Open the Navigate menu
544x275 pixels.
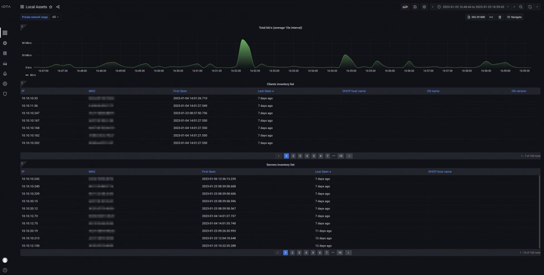pos(514,17)
